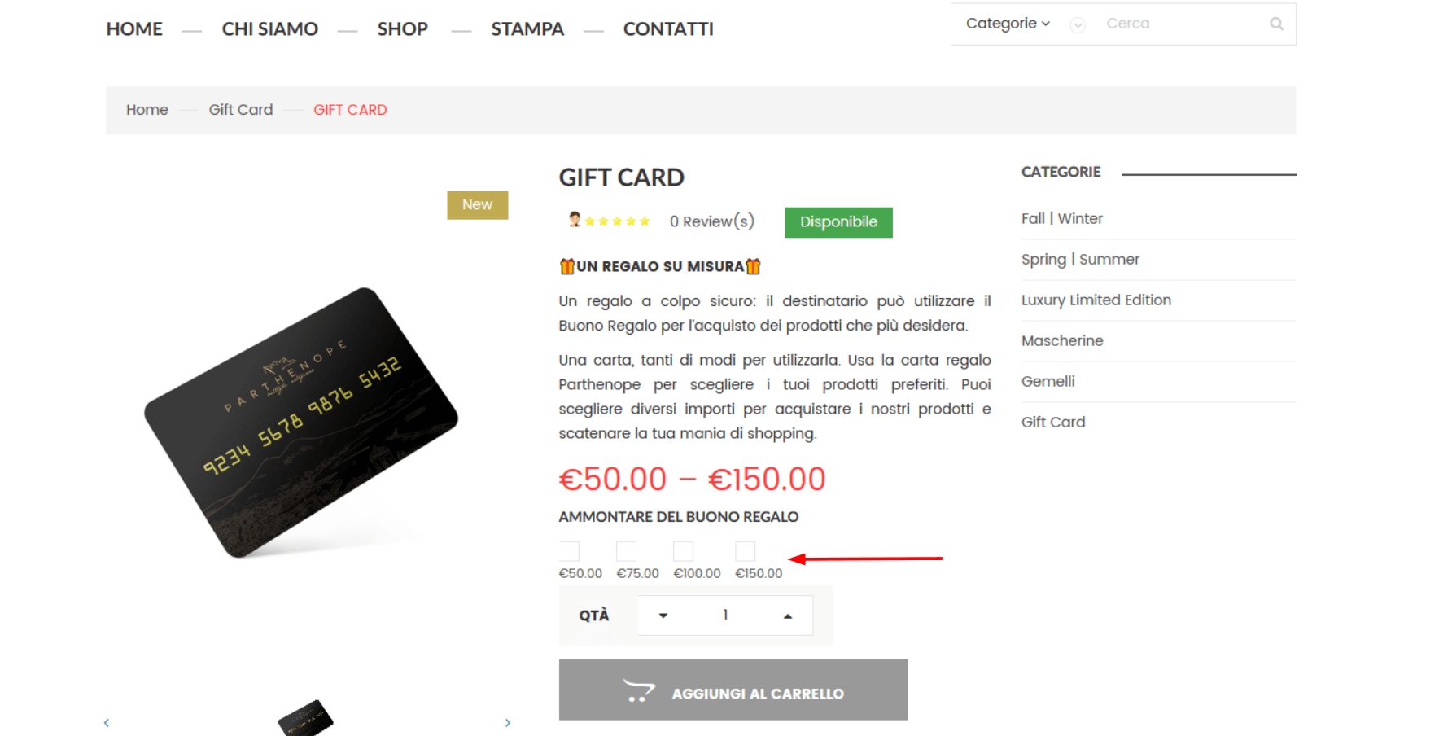Select the €50.00 gift amount option
1439x736 pixels.
(570, 551)
